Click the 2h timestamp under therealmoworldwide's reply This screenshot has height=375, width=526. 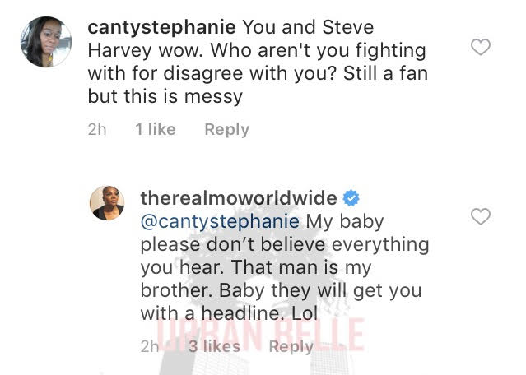point(150,346)
